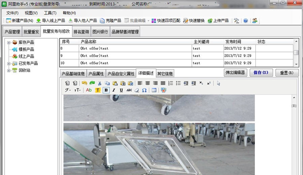Screen dimensions: 303x175
Task: Toggle bold formatting button
Action: click(x=106, y=90)
